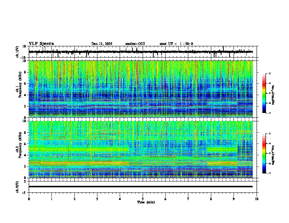Click the "ch.1(V)" waveform axis label
The height and width of the screenshot is (223, 289).
pyautogui.click(x=18, y=52)
